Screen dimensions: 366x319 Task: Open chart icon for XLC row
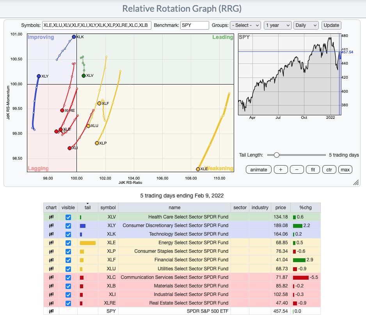coord(52,277)
